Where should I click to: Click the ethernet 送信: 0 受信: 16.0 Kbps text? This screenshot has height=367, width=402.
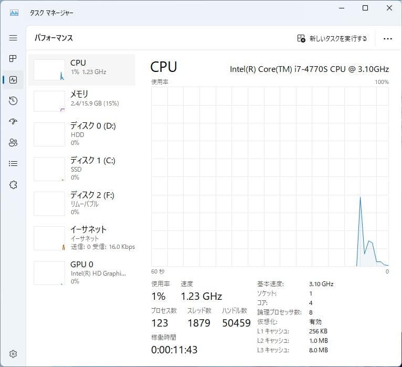pos(103,247)
